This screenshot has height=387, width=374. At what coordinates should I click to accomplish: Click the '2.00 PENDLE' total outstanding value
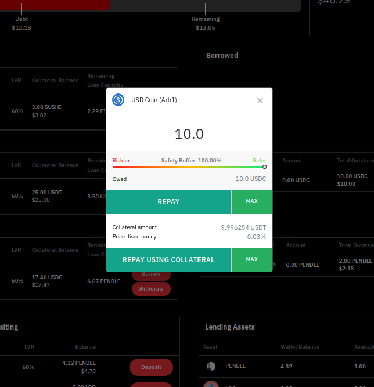point(355,261)
